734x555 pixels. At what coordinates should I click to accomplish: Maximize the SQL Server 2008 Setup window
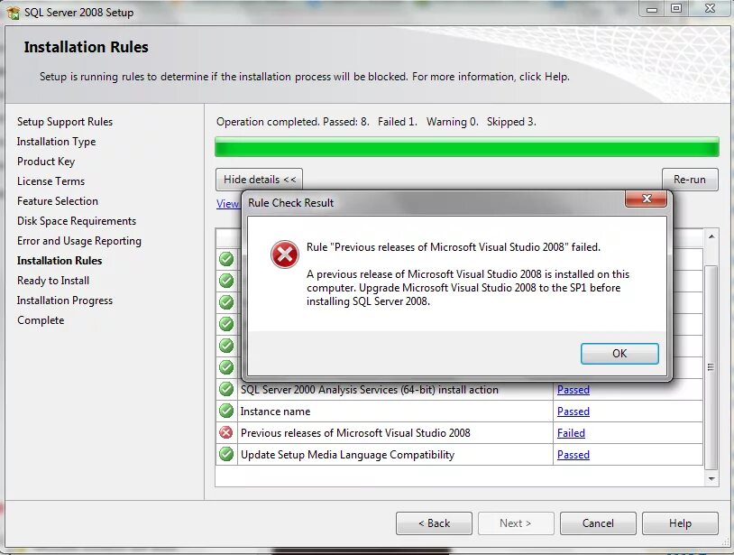(x=676, y=8)
